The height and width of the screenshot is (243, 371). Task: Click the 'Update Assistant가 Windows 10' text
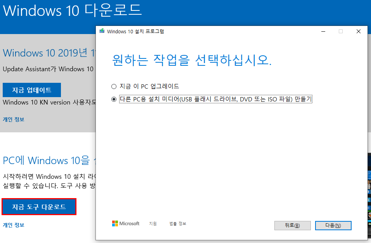[48, 69]
